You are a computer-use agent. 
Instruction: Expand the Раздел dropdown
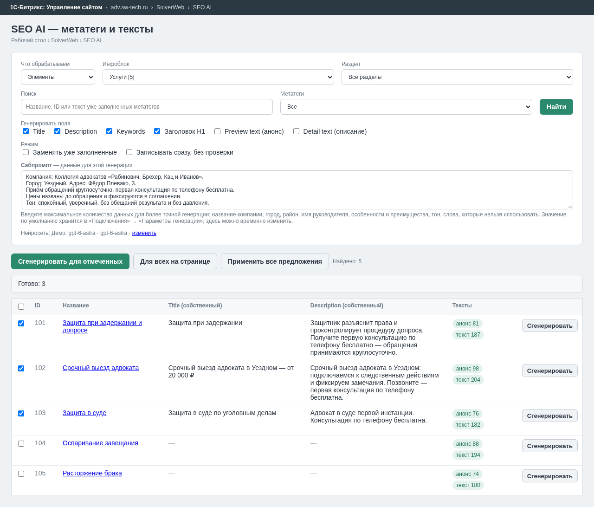pyautogui.click(x=457, y=77)
